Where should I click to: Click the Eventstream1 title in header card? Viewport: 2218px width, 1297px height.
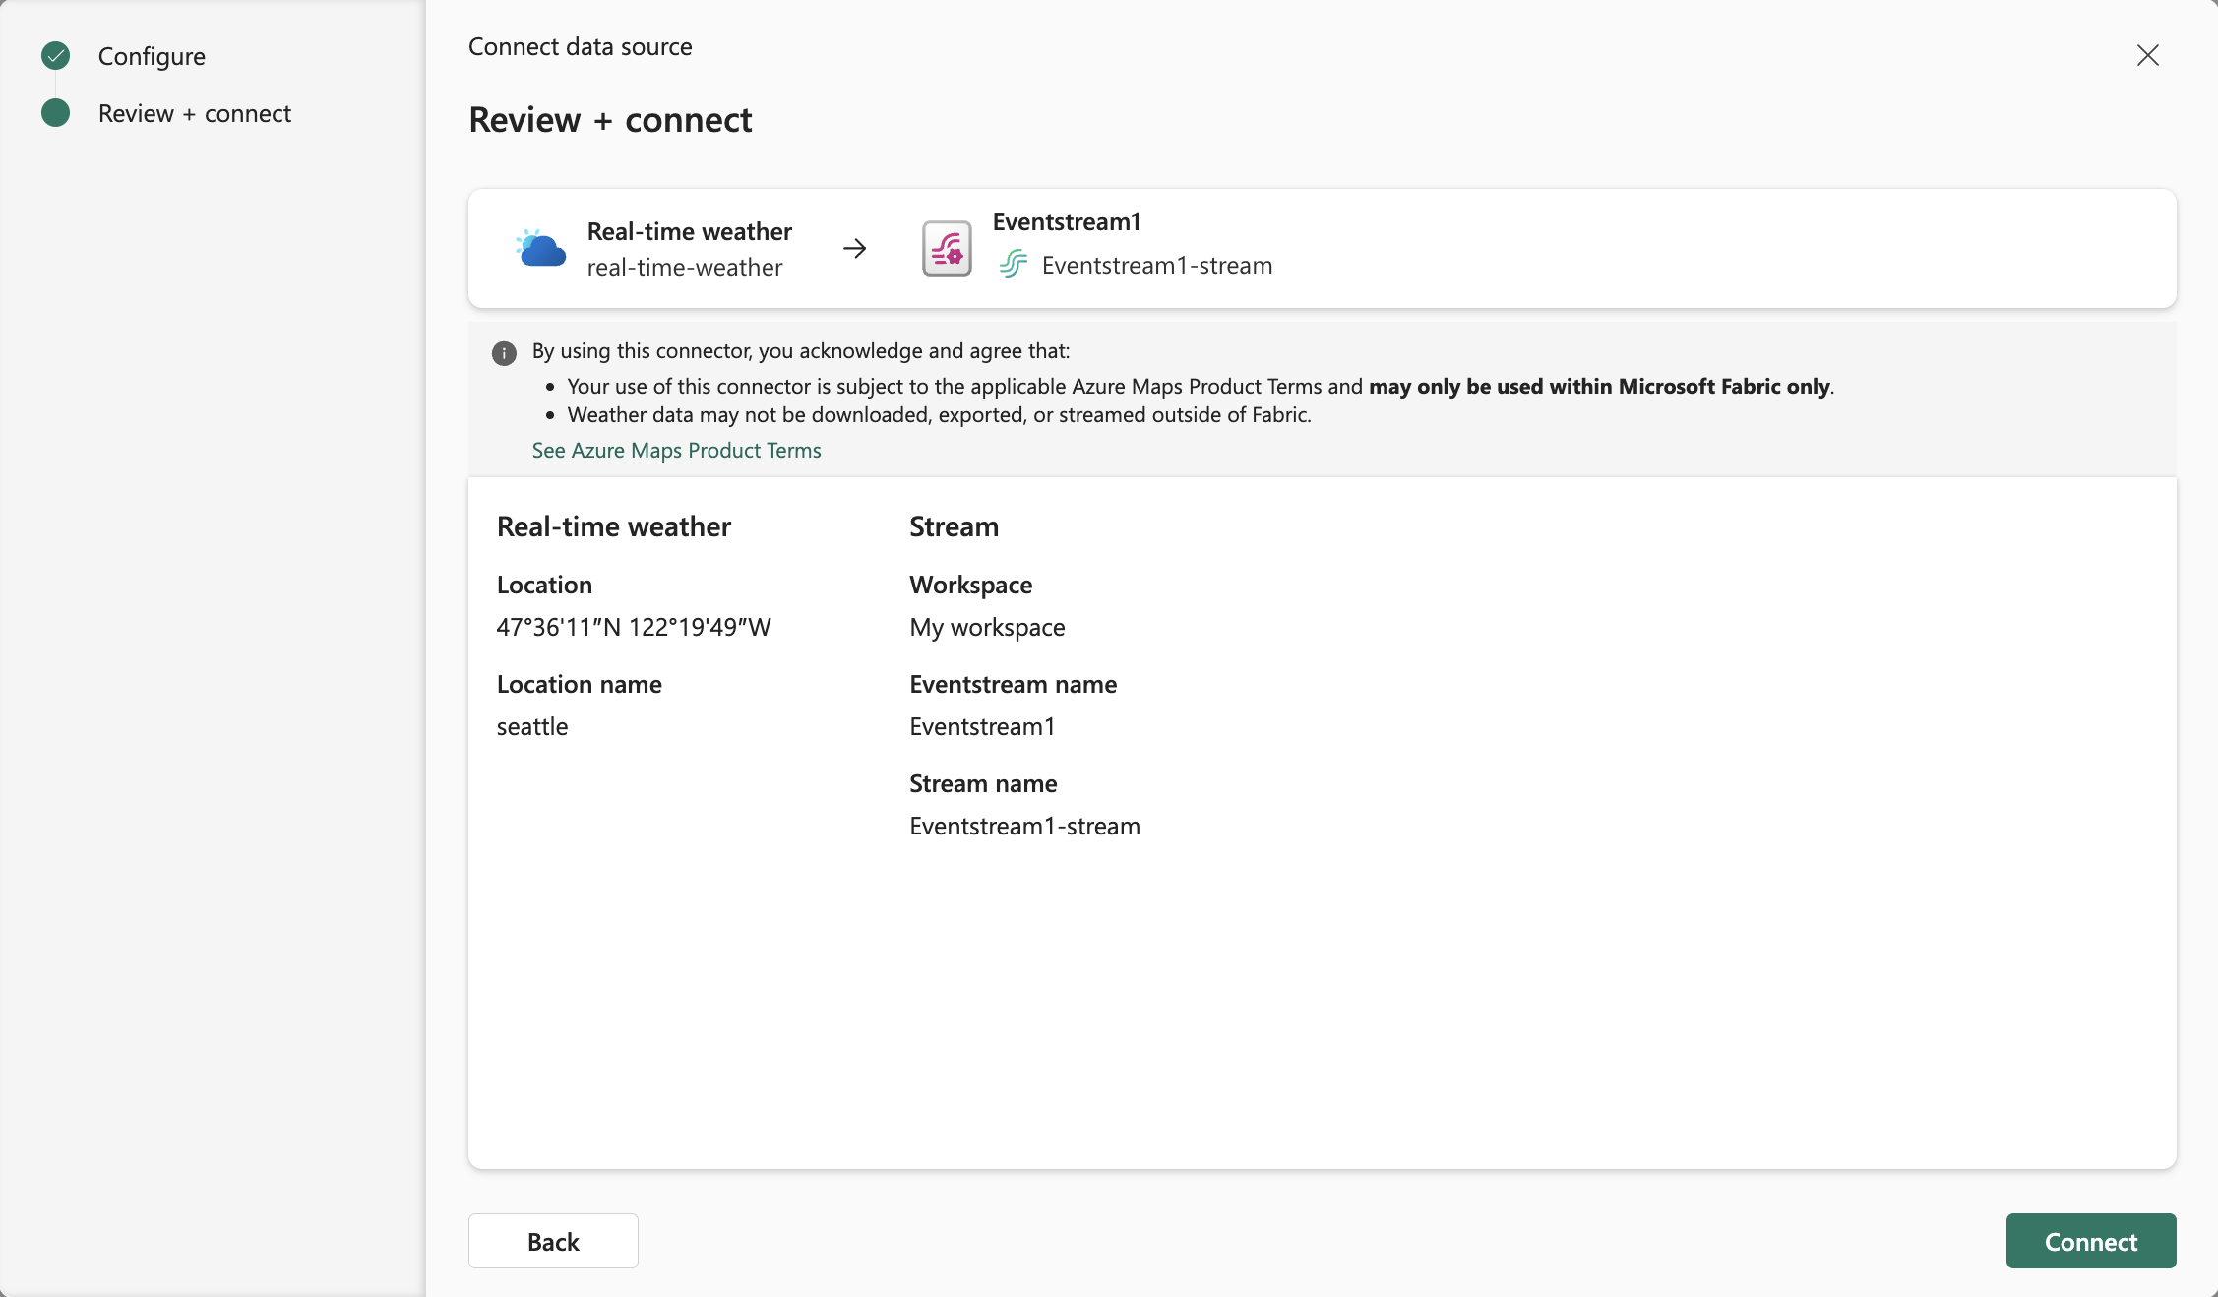click(1066, 221)
